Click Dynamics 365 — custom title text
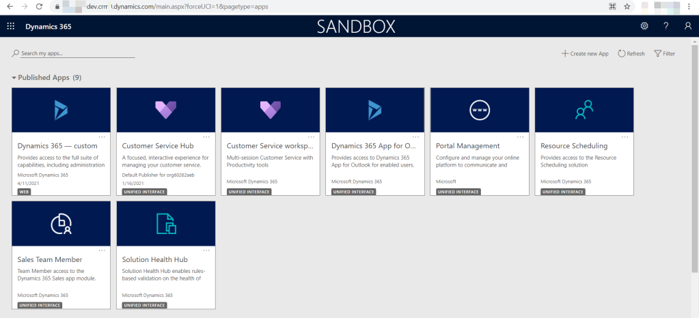This screenshot has width=699, height=318. (57, 146)
